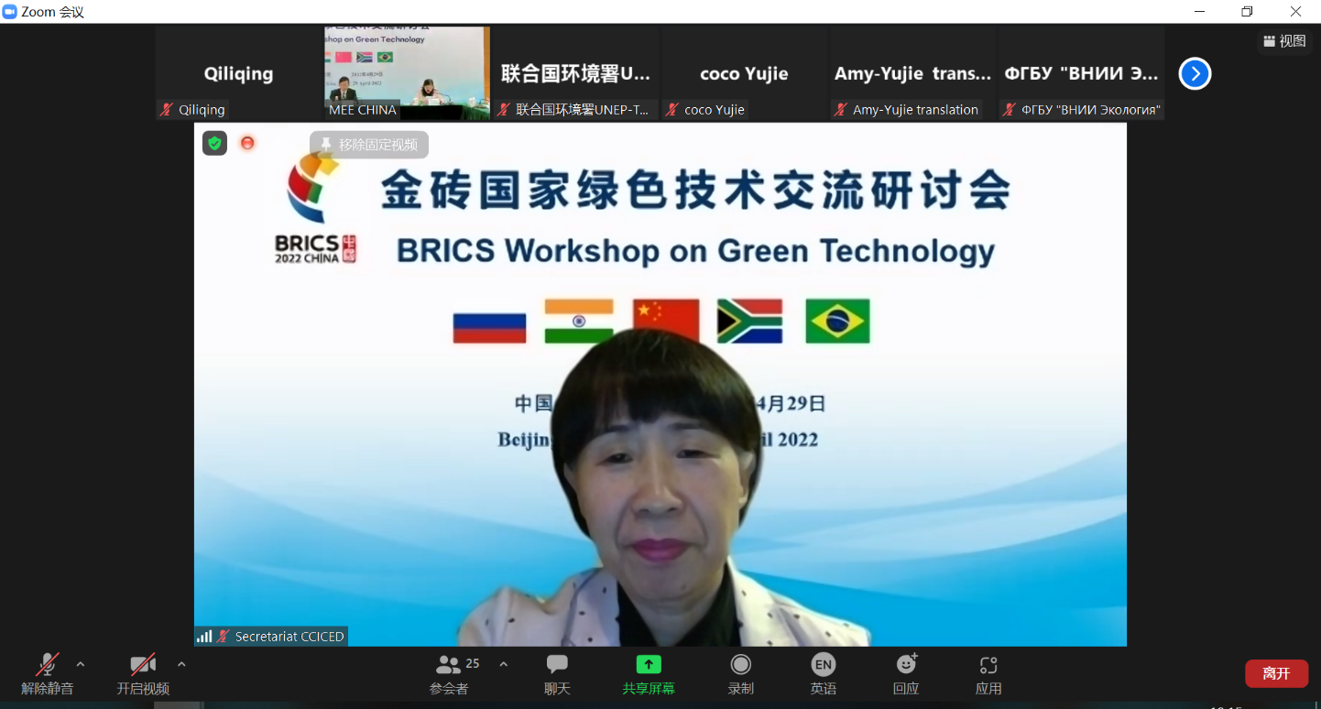Select the EN interpretation language icon
Image resolution: width=1321 pixels, height=709 pixels.
pos(823,665)
